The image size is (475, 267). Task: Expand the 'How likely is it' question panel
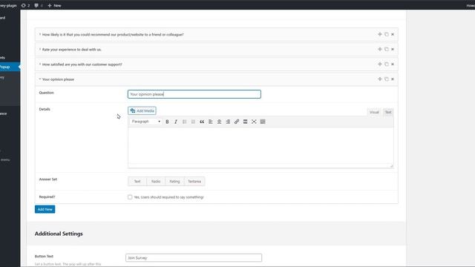(x=40, y=34)
